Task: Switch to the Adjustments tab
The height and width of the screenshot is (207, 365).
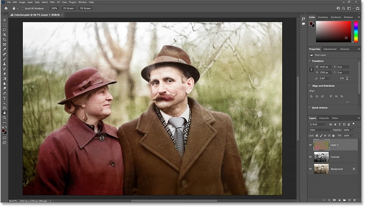Action: point(330,49)
